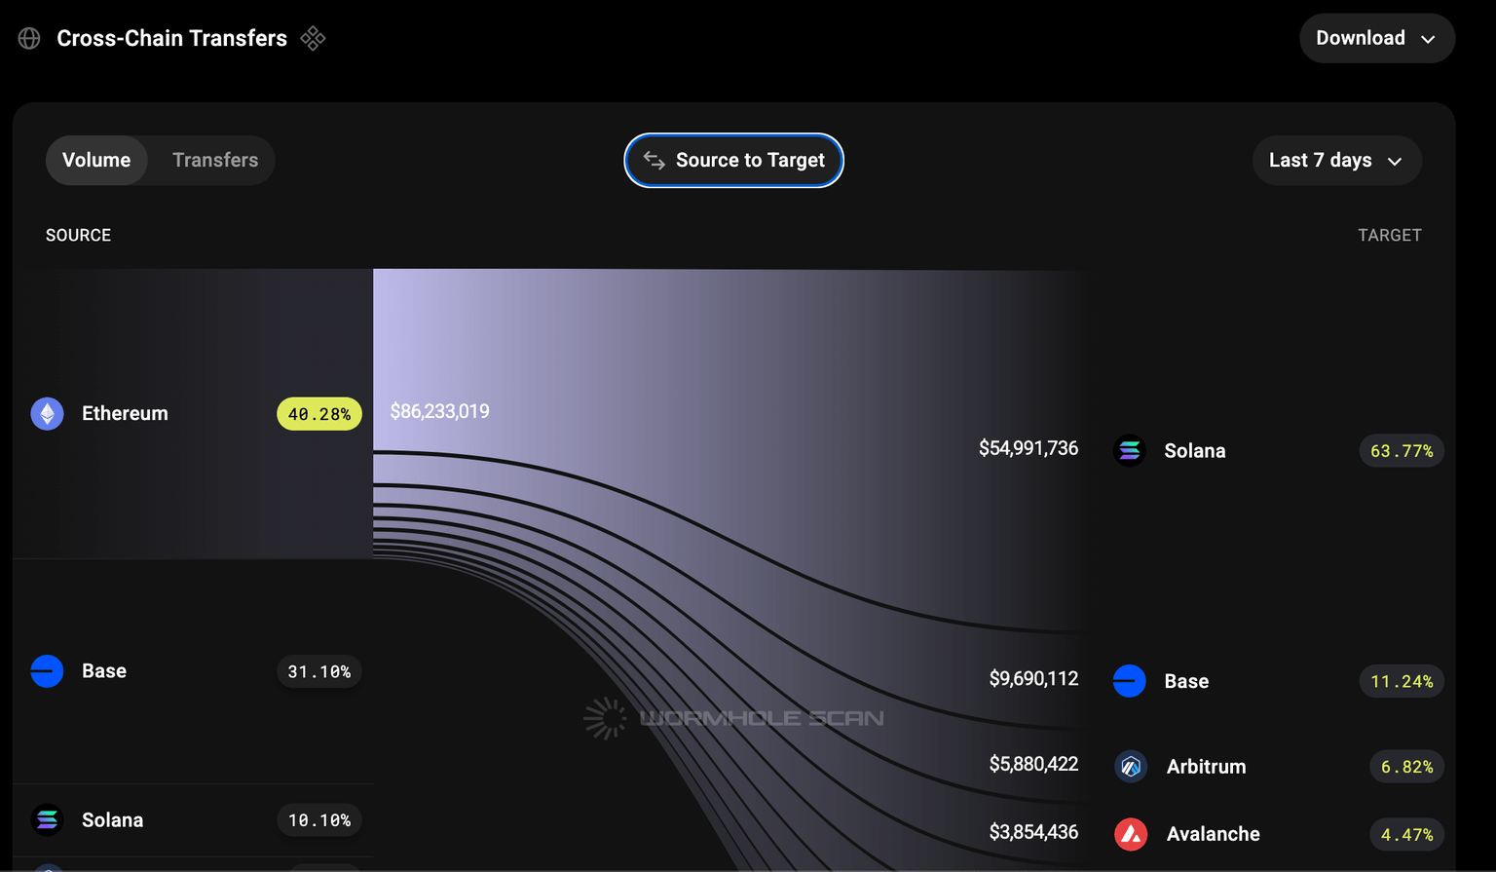Open the Last 7 days time range dropdown

(1335, 160)
